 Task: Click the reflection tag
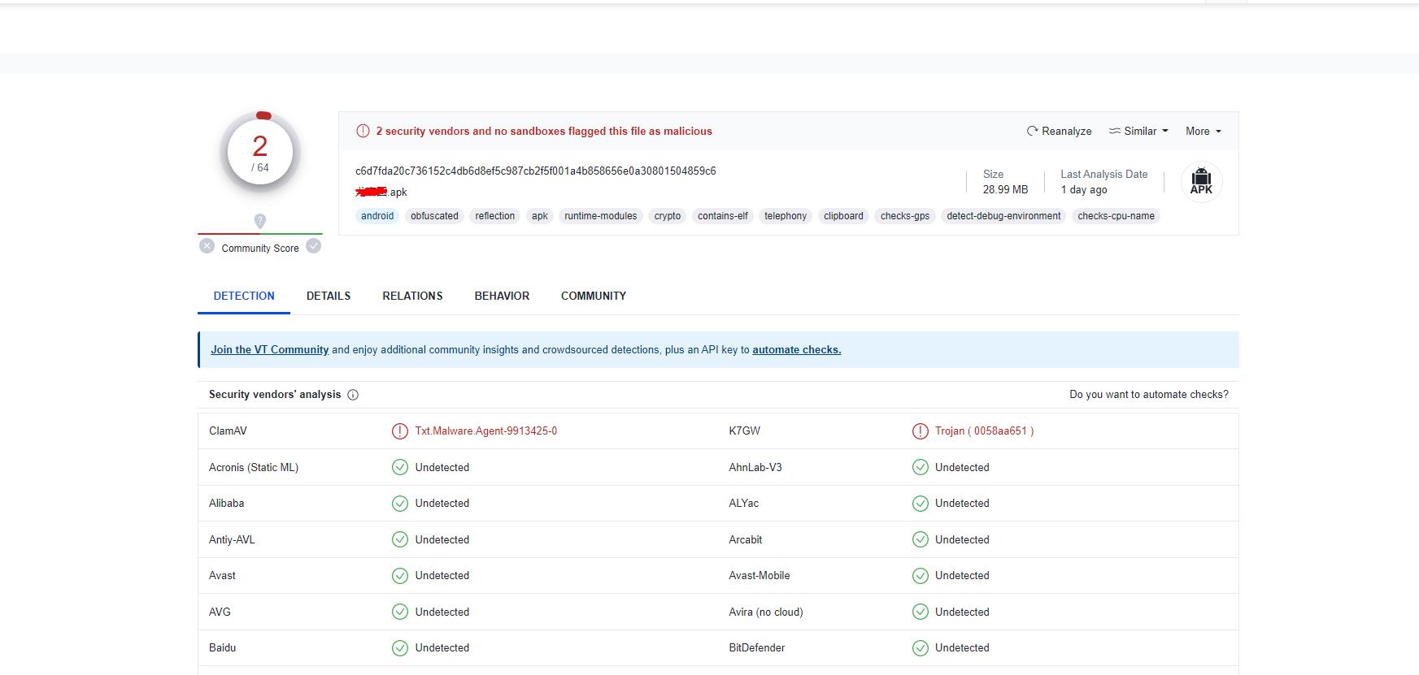click(x=495, y=216)
